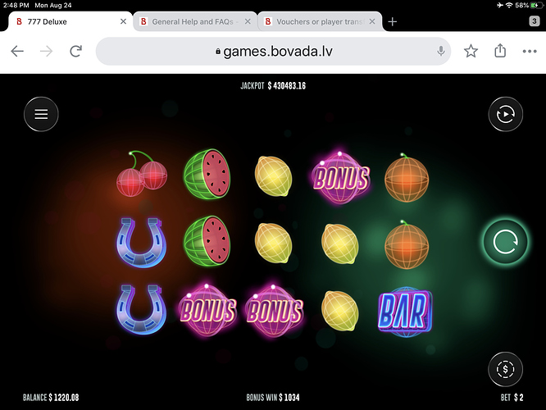Screen dimensions: 546x410
Task: Go back with the browser back arrow
Action: 17,51
